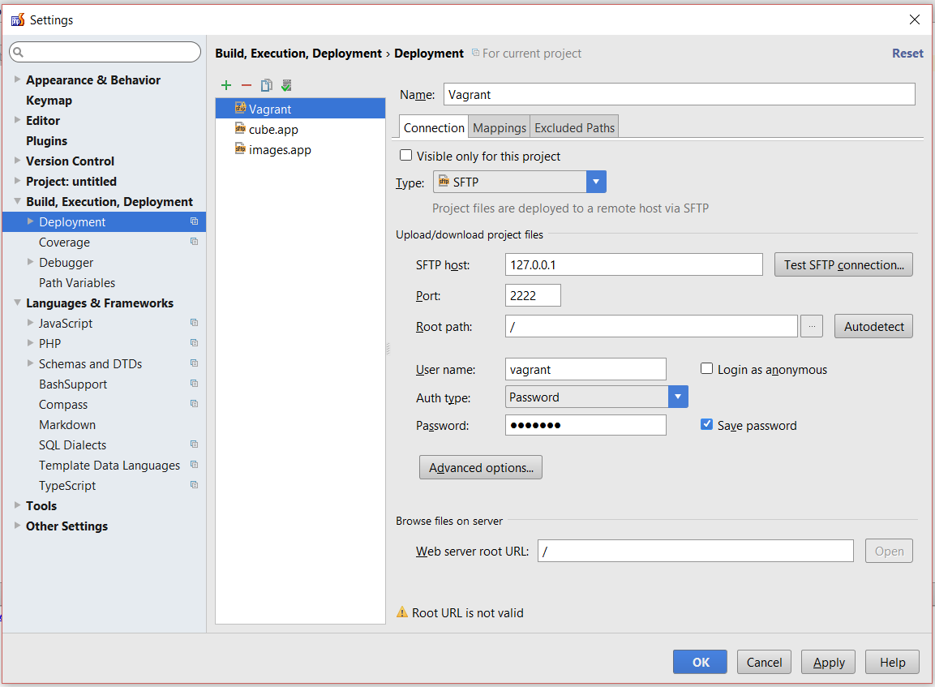This screenshot has height=687, width=935.
Task: Focus the settings search field
Action: click(x=105, y=52)
